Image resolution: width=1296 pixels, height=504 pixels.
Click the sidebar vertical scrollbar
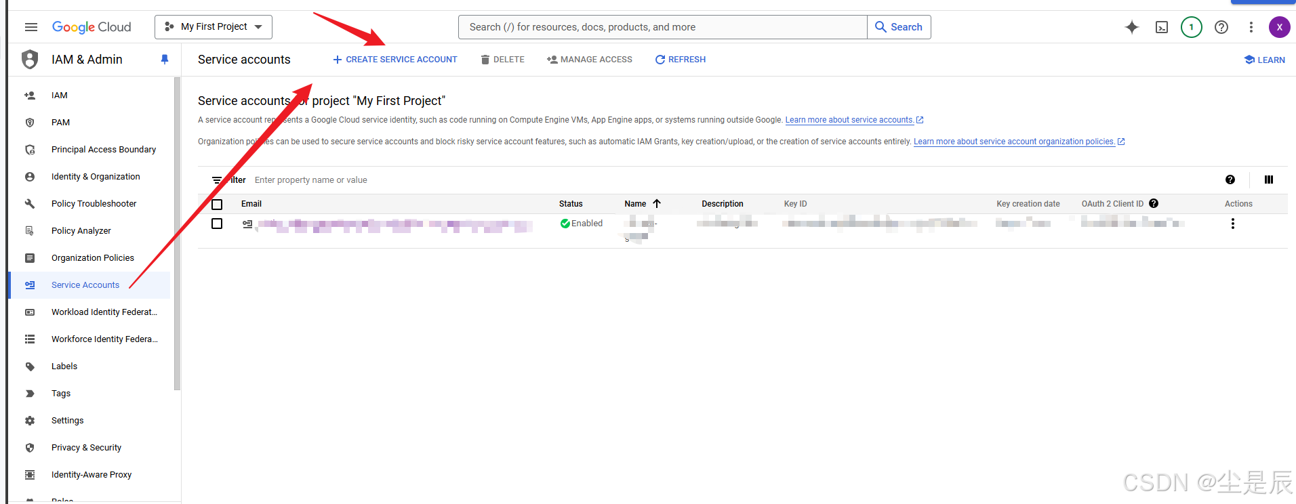[177, 234]
